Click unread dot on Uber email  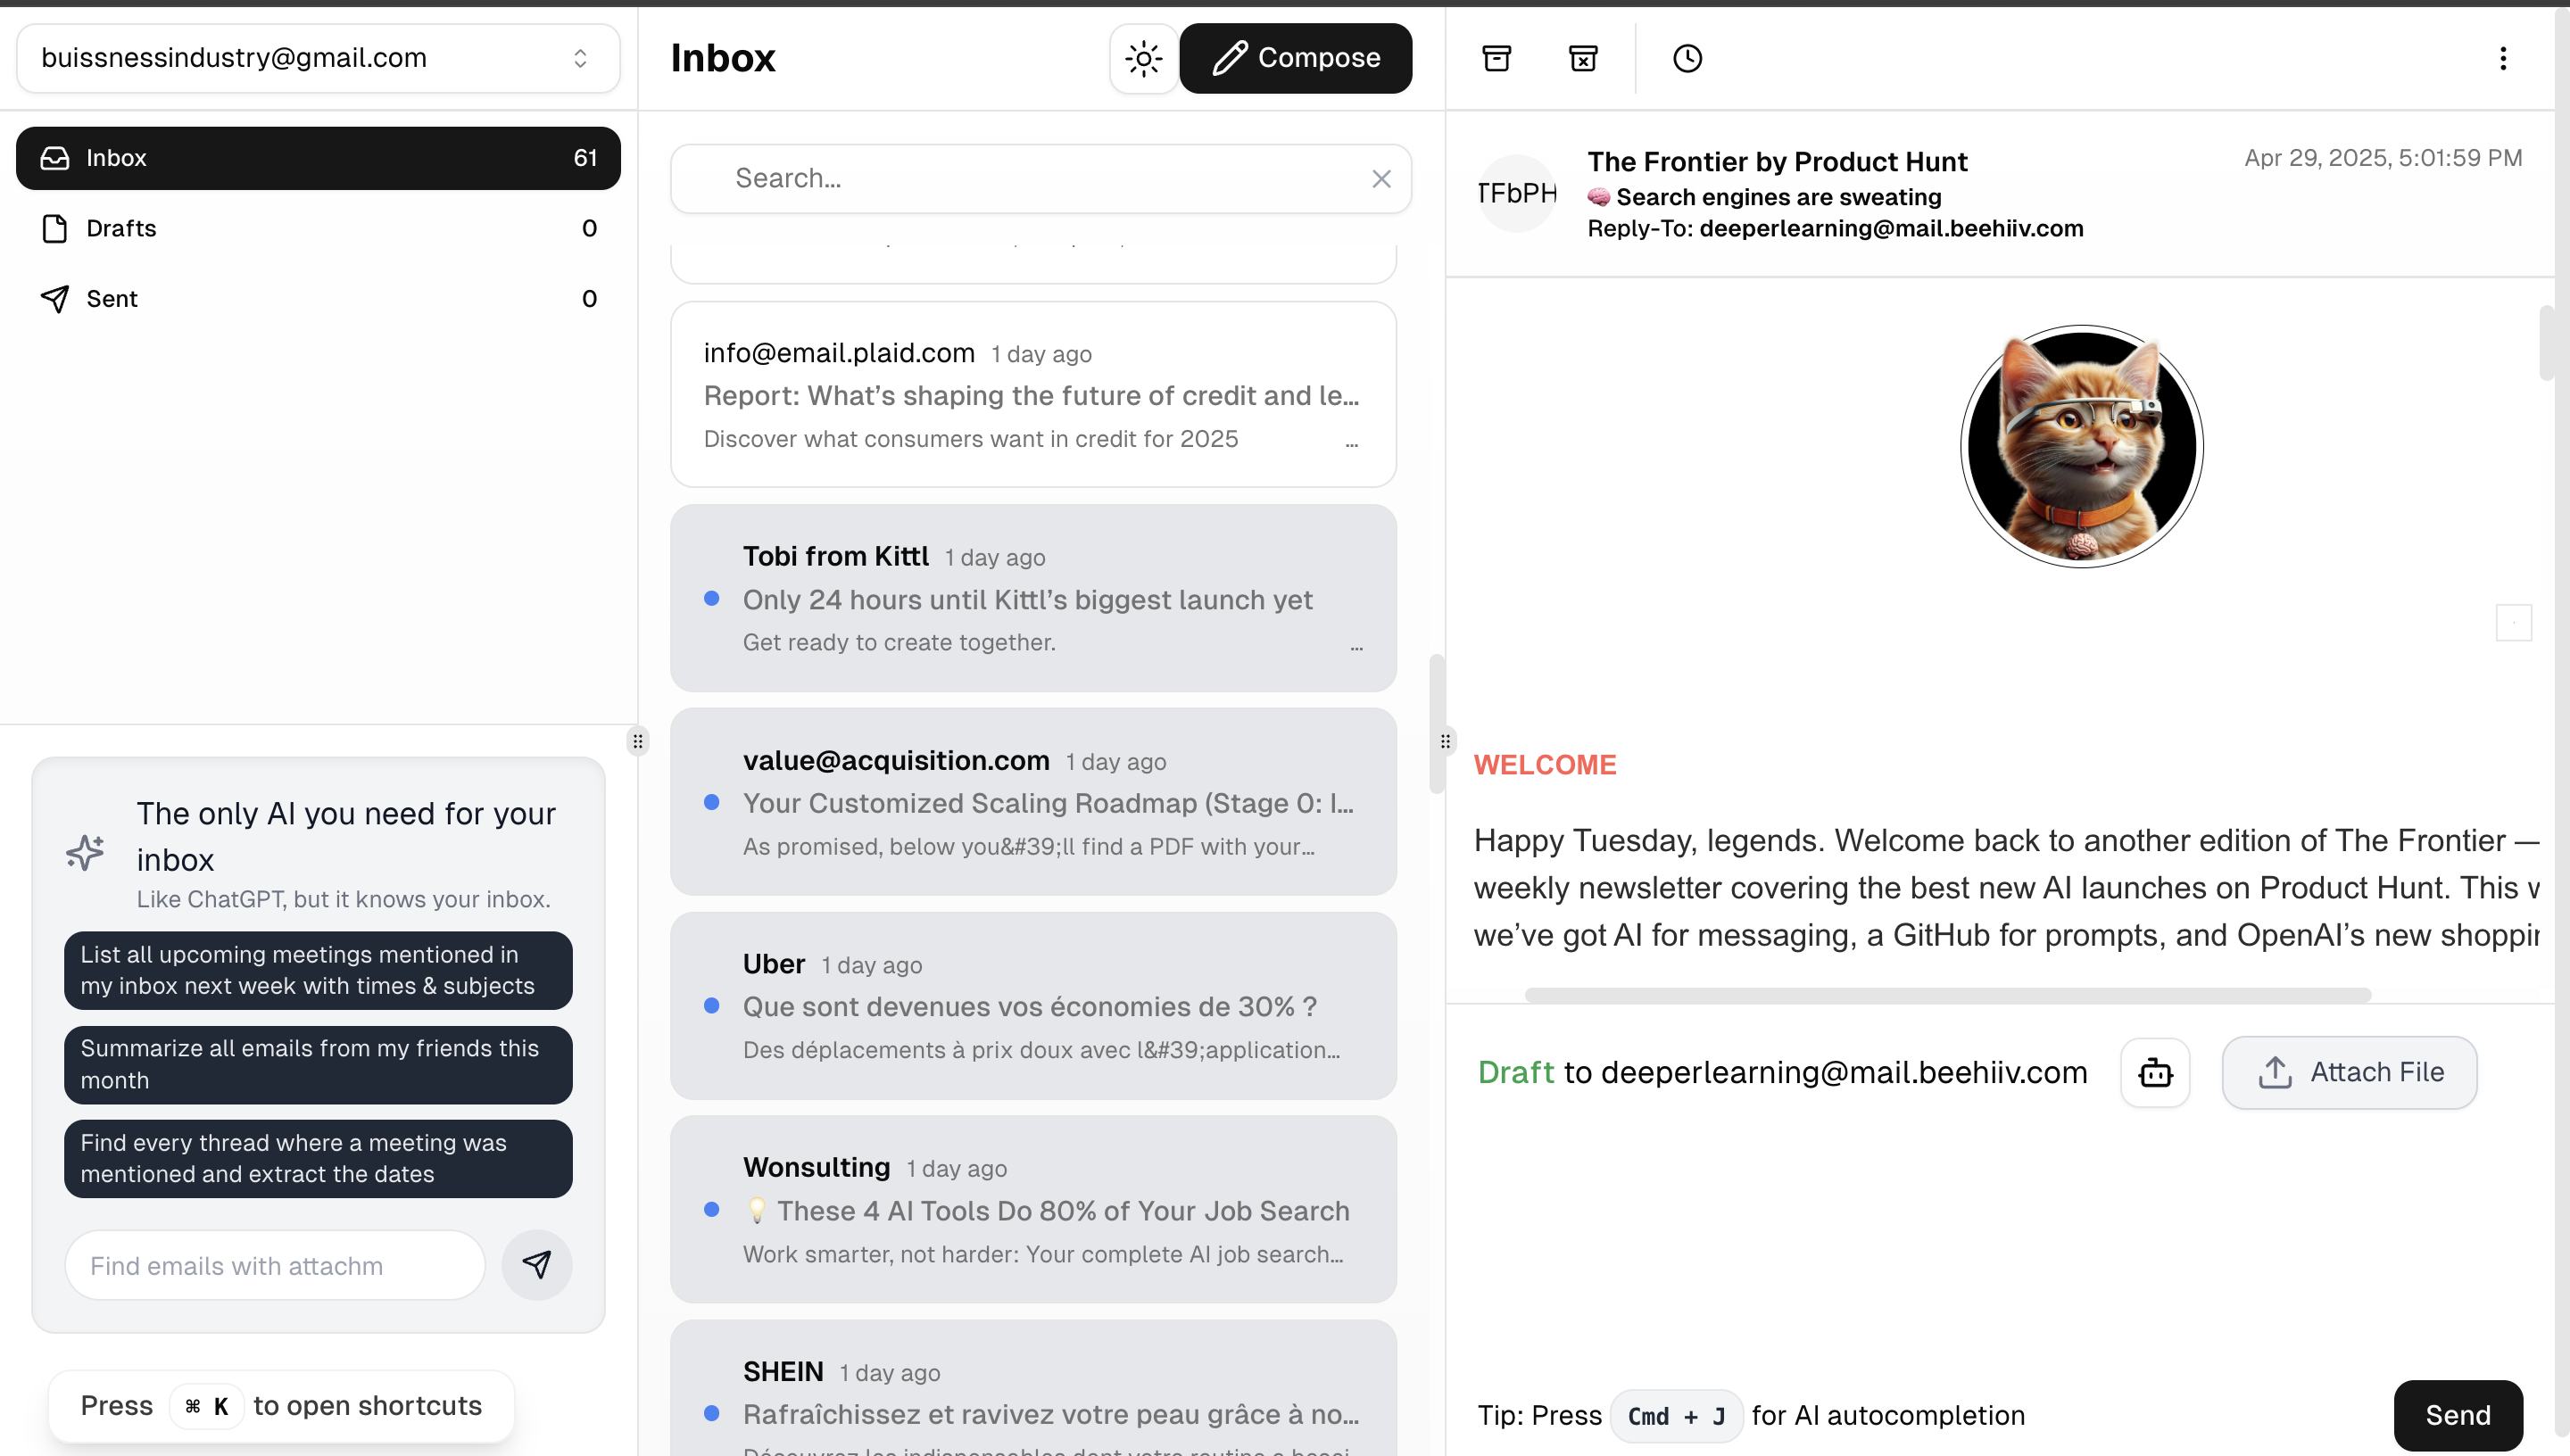point(712,1006)
